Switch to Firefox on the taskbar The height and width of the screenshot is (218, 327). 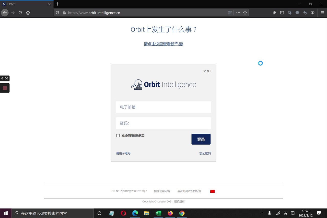[x=170, y=213]
